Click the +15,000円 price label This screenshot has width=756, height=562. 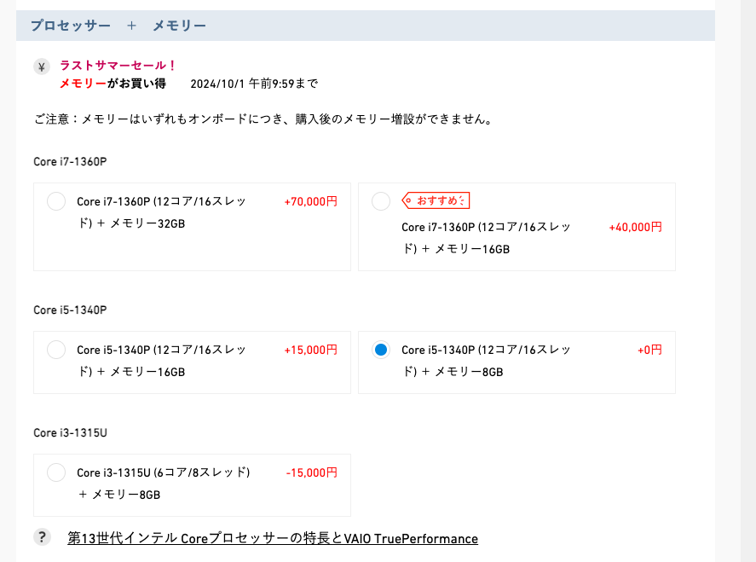pos(310,350)
